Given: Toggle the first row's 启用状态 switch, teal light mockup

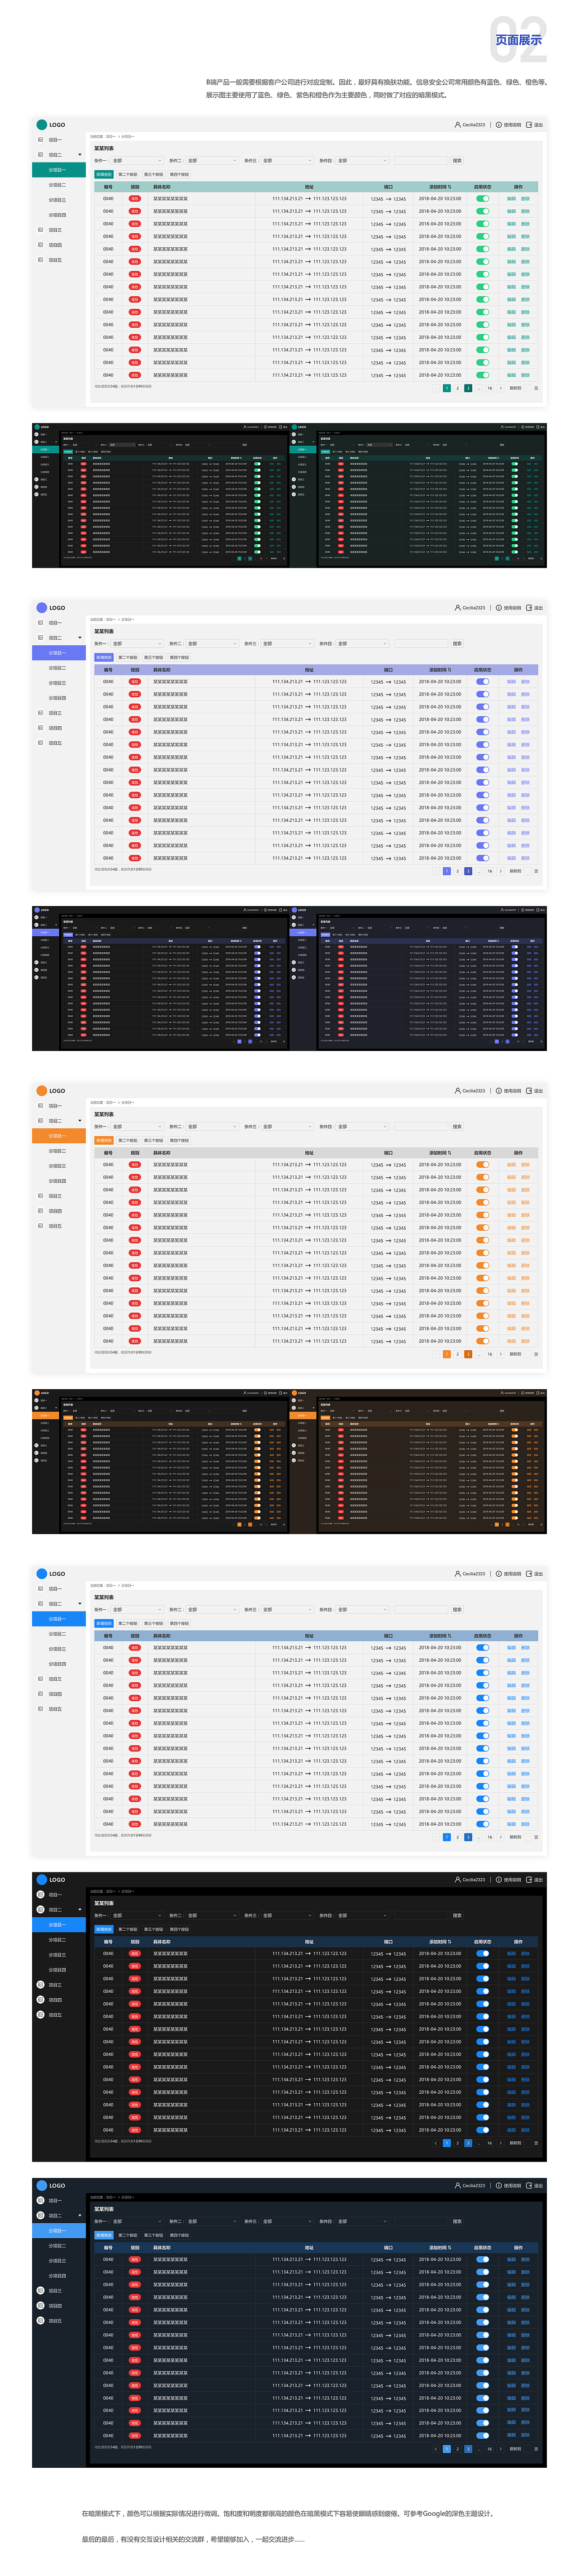Looking at the screenshot, I should pyautogui.click(x=483, y=199).
